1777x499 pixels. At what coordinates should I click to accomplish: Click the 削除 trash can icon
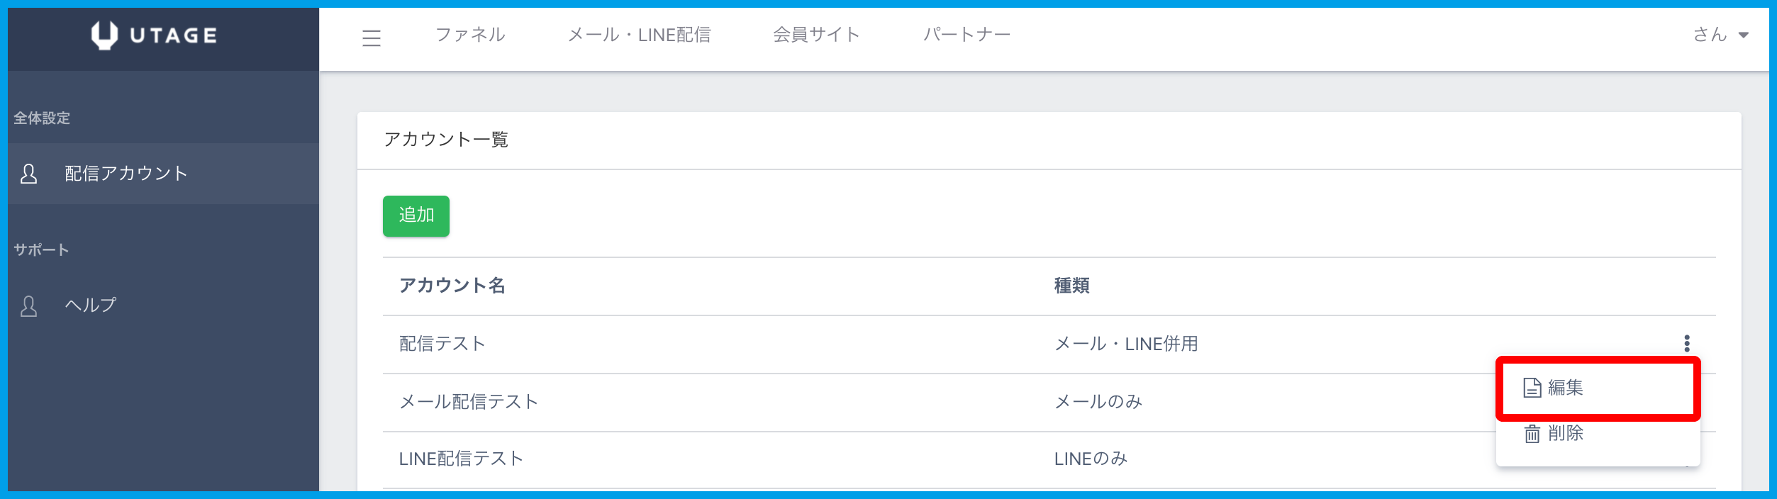tap(1532, 433)
